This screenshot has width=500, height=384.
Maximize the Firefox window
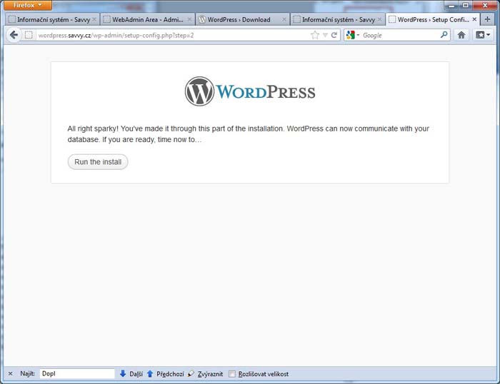[466, 6]
